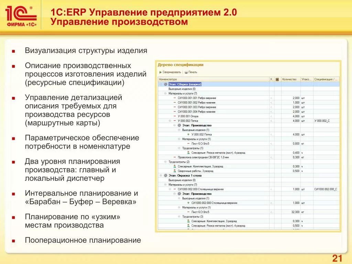Click minus icon of Лист 6 Ст3пс5 0,800 кг
This screenshot has width=352, height=264.
point(188,143)
